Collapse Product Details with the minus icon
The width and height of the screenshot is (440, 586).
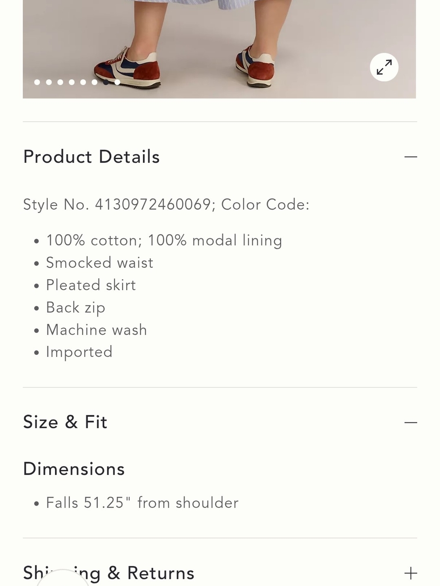pyautogui.click(x=411, y=157)
